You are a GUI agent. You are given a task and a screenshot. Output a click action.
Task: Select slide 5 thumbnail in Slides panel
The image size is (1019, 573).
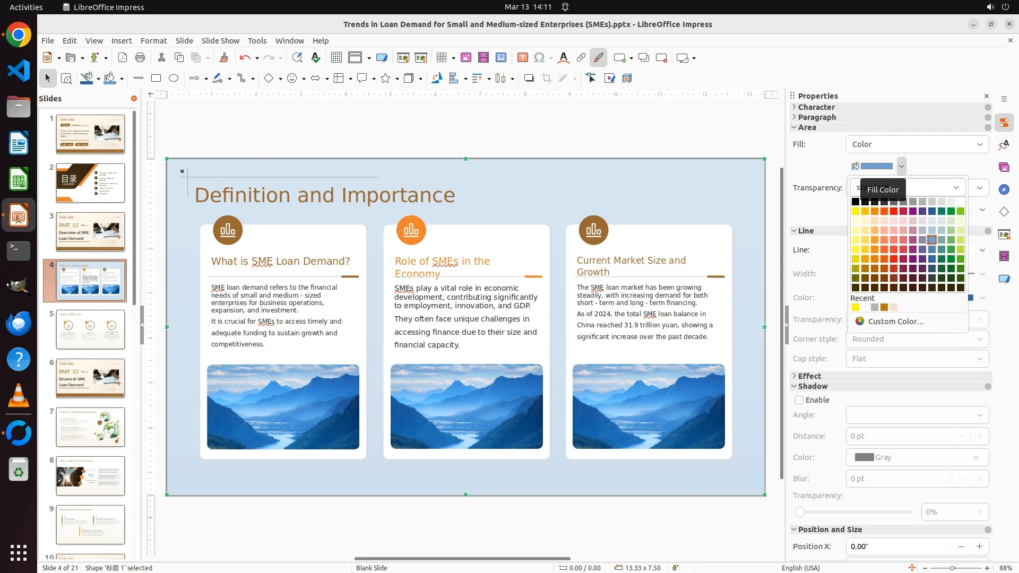pos(90,329)
